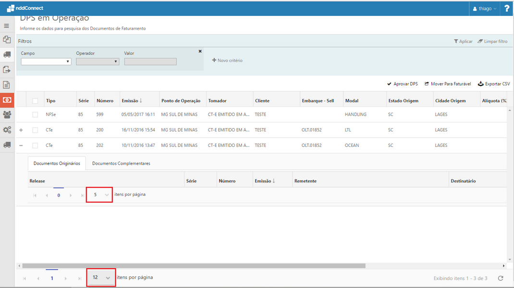Select the Documentos Originários tab

pos(57,163)
